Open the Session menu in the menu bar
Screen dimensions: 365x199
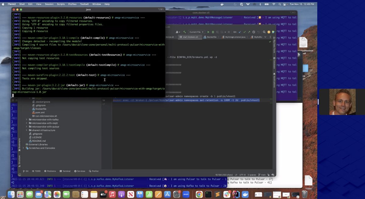(x=49, y=4)
